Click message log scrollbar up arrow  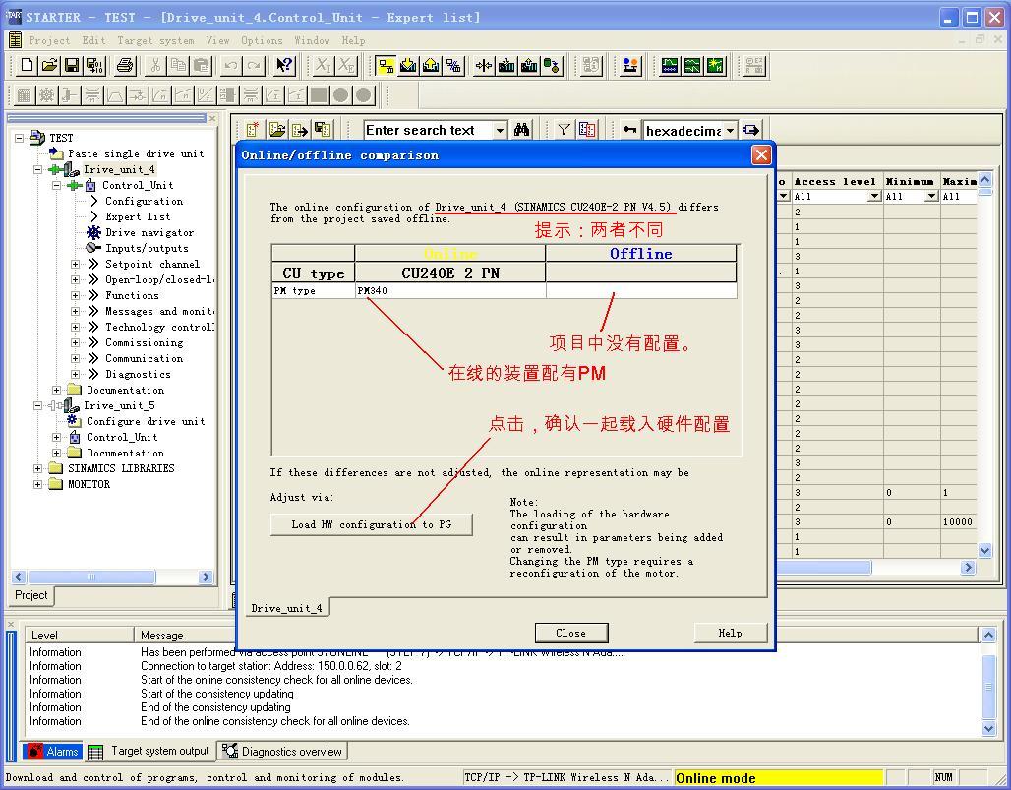[x=988, y=636]
